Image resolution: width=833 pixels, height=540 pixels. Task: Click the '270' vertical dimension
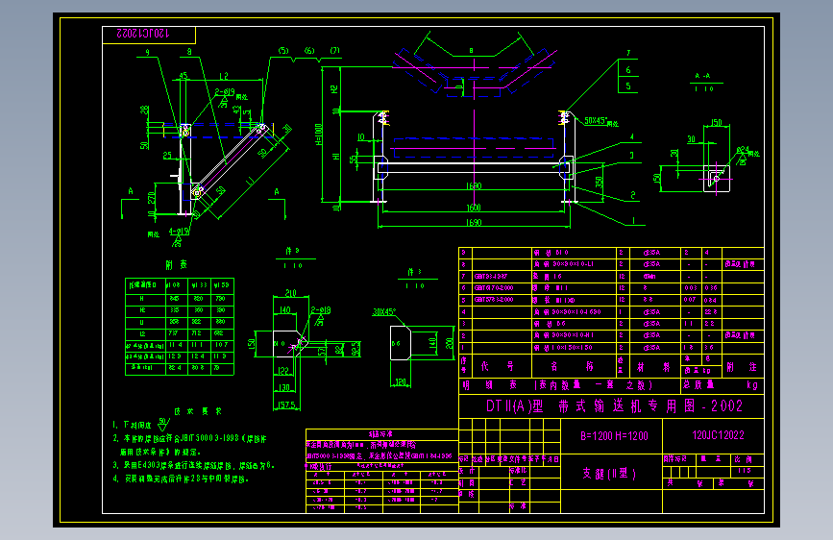click(x=152, y=198)
